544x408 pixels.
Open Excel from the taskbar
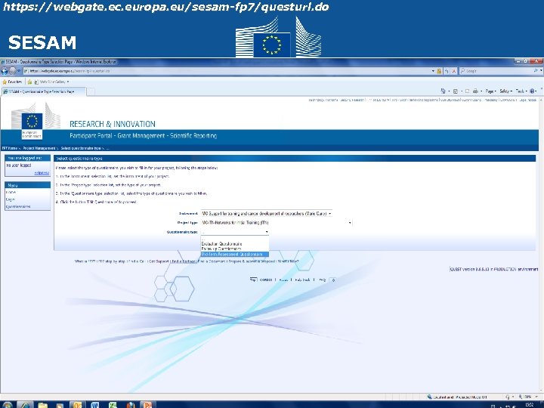[113, 405]
